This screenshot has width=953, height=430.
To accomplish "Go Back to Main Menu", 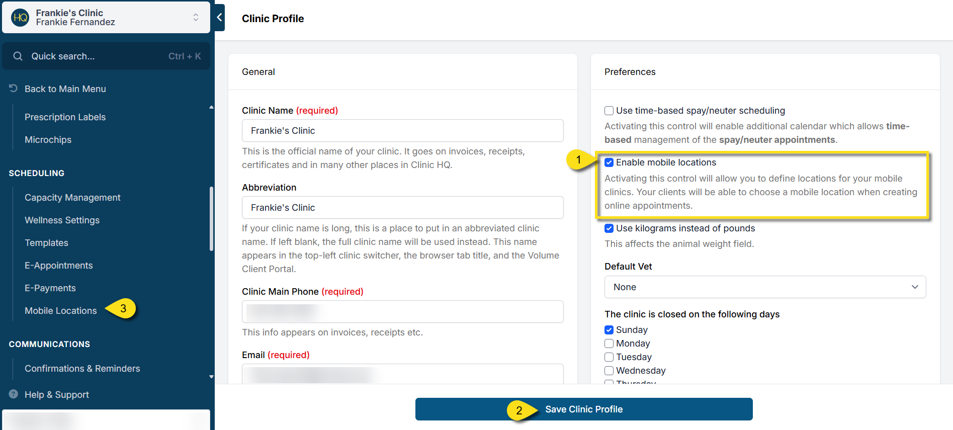I will pyautogui.click(x=65, y=89).
